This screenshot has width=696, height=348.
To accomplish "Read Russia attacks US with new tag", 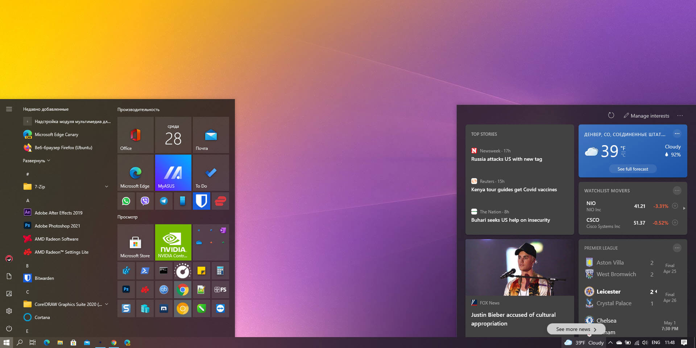I will click(506, 159).
